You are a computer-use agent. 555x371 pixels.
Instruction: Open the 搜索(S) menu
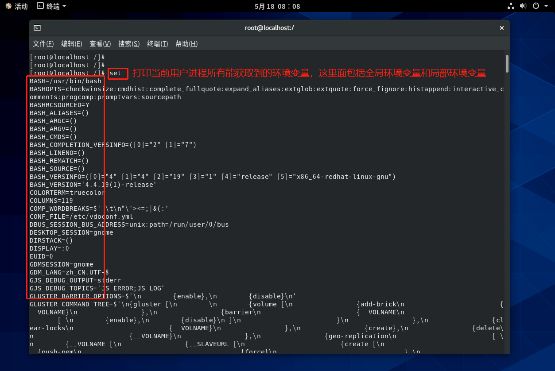click(x=129, y=44)
